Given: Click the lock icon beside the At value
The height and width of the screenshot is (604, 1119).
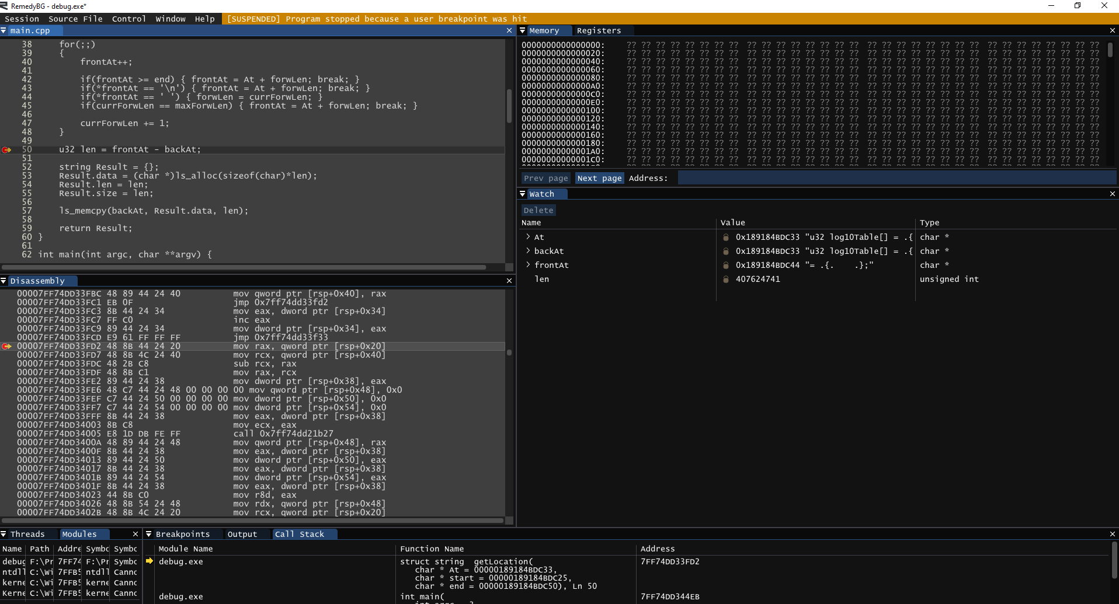Looking at the screenshot, I should tap(726, 238).
